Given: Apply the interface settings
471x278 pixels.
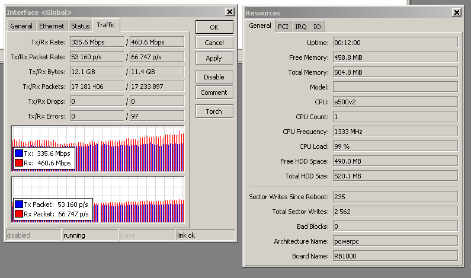Looking at the screenshot, I should tap(214, 58).
